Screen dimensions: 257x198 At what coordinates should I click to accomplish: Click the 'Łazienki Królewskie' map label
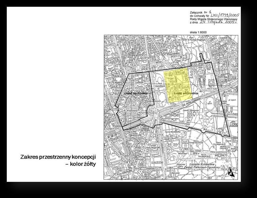[201, 165]
